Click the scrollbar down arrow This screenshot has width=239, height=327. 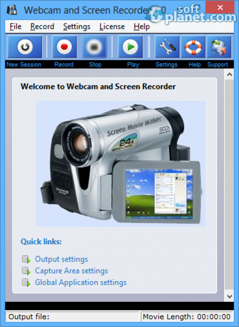(x=229, y=296)
